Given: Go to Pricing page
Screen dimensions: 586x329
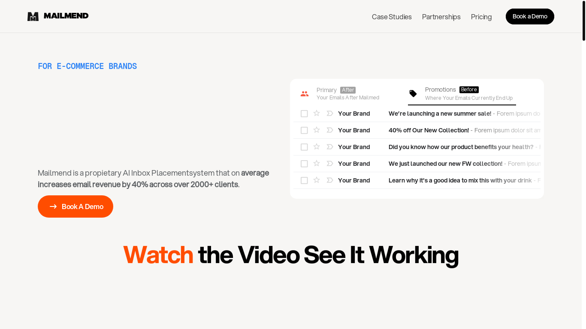Looking at the screenshot, I should point(481,17).
